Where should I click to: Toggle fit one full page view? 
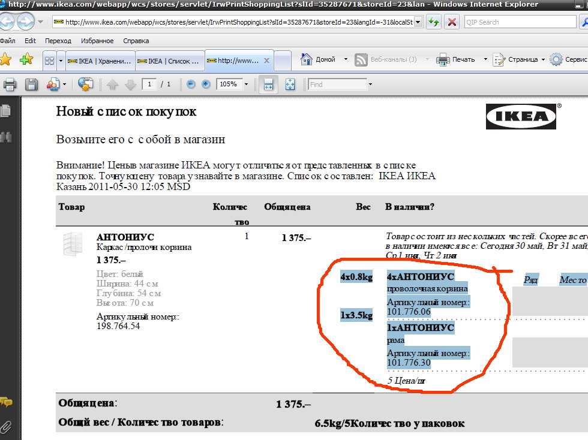(x=290, y=85)
